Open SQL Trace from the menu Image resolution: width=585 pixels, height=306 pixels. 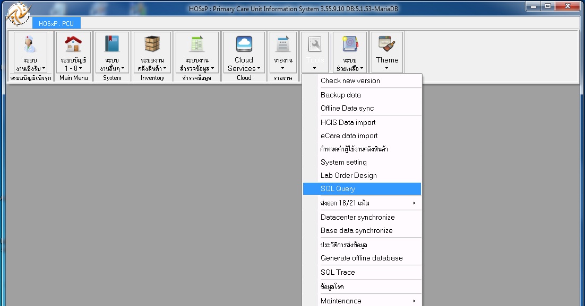(x=362, y=272)
